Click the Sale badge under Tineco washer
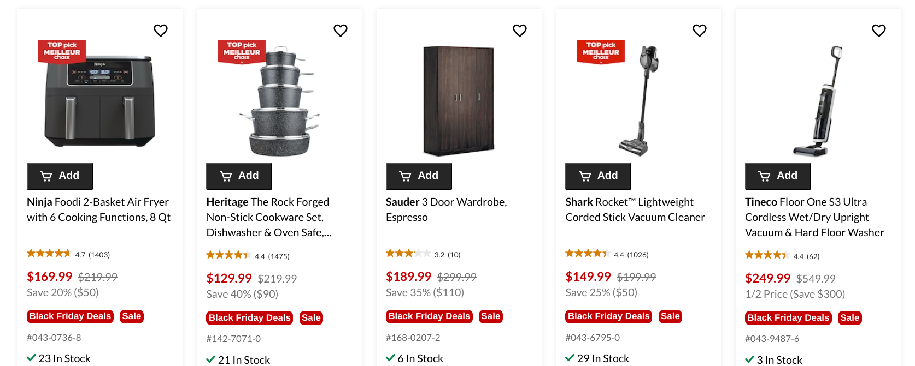915x366 pixels. point(850,318)
